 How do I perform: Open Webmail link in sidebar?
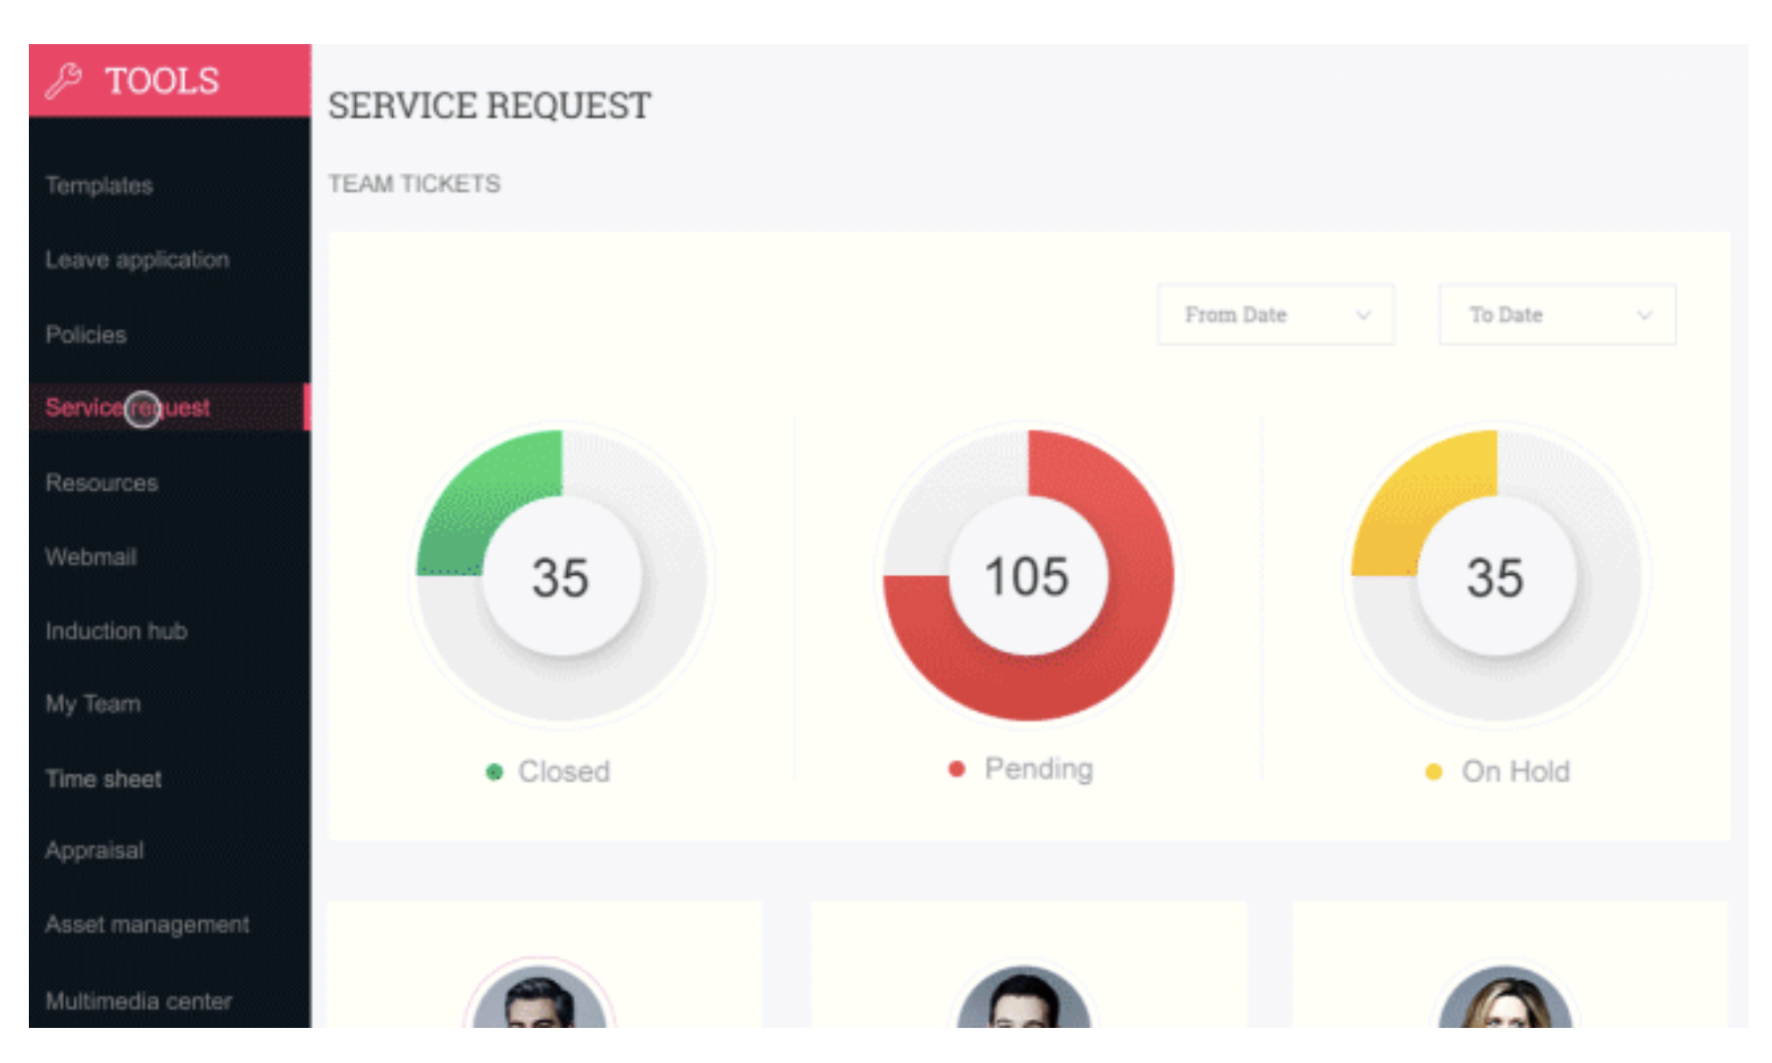[90, 557]
